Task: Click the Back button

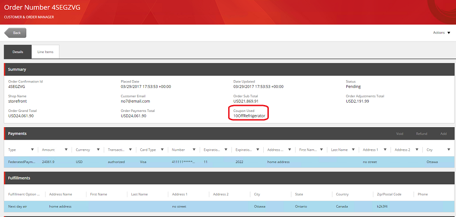Action: 16,33
